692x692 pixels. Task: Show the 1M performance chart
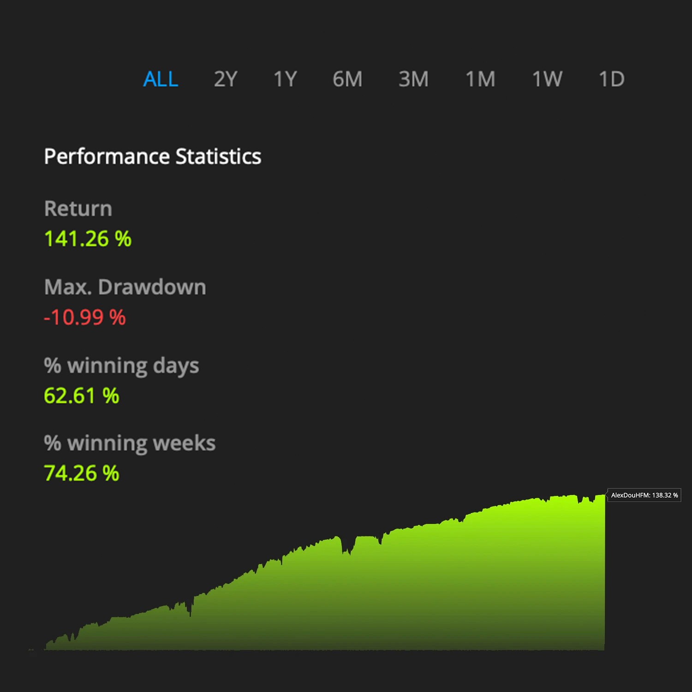(x=480, y=79)
